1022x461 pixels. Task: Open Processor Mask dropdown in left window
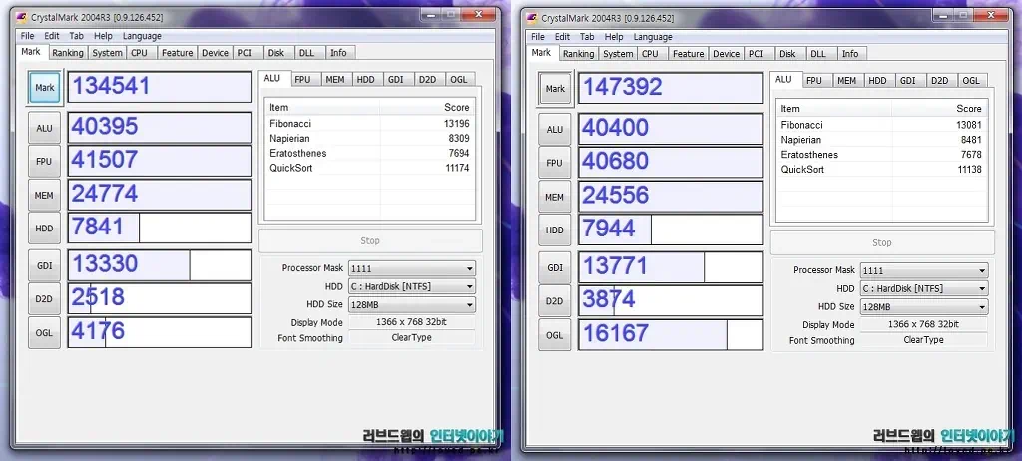click(412, 268)
